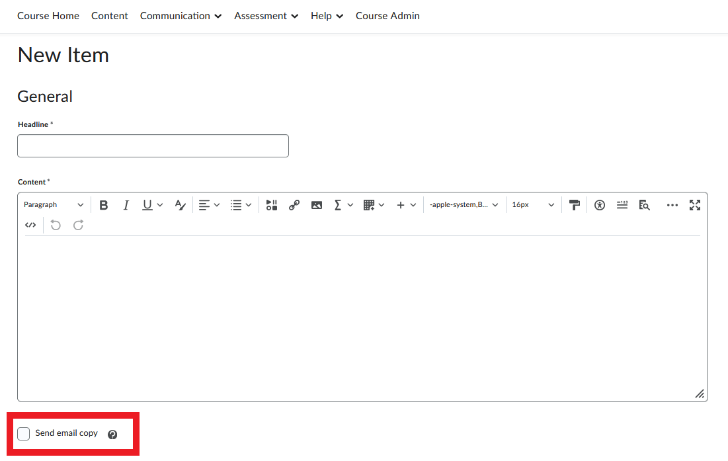Switch the editor to fullscreen mode
Image resolution: width=728 pixels, height=461 pixels.
point(694,205)
